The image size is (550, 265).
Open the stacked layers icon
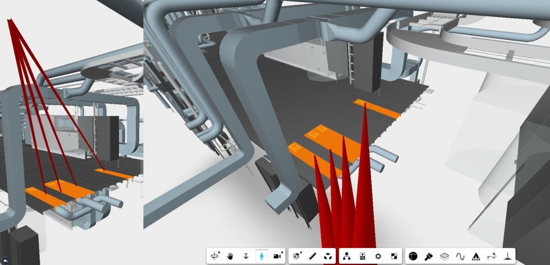point(445,256)
